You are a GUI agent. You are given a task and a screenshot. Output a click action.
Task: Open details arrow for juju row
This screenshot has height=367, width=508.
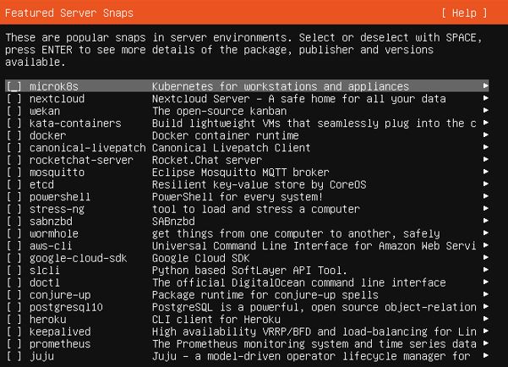[485, 356]
